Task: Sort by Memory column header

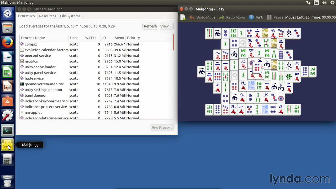Action: click(119, 38)
